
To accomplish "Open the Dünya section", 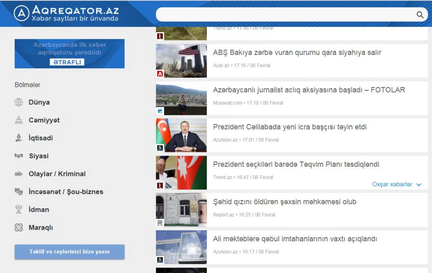I will pos(39,102).
